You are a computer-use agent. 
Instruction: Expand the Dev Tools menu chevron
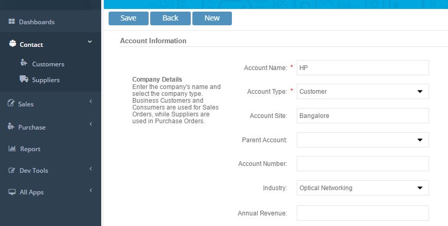coord(91,169)
